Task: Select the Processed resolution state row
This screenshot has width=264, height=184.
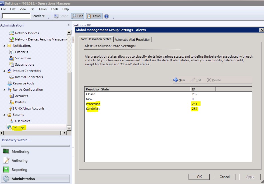Action: [x=168, y=104]
